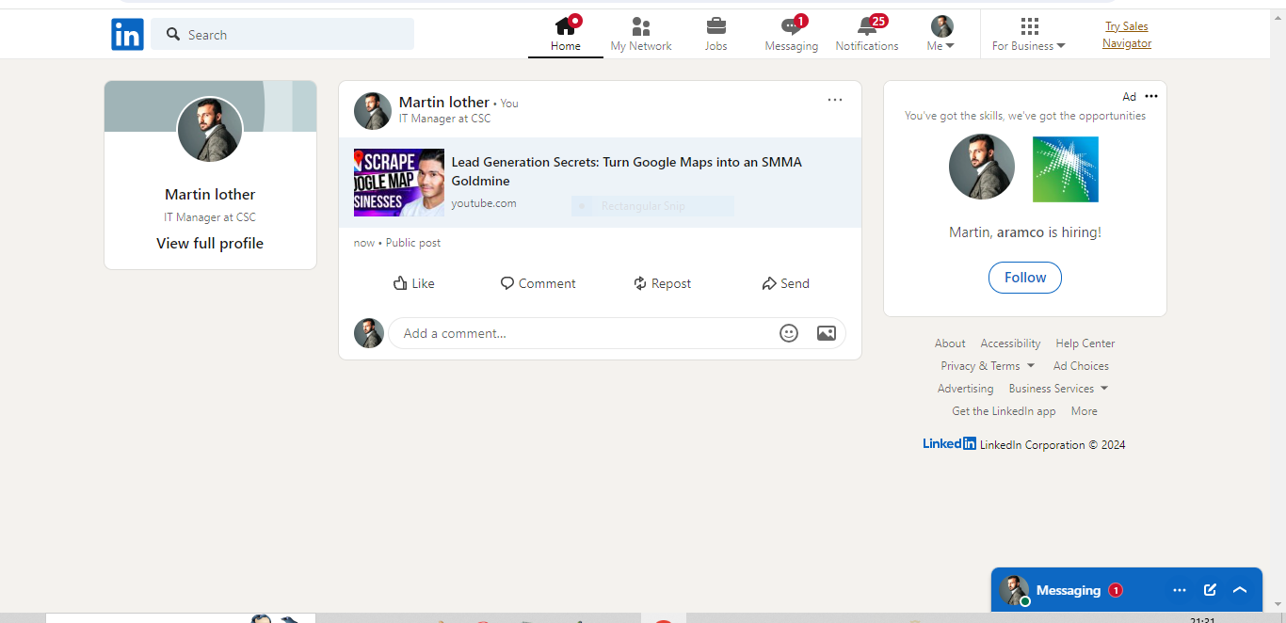Click messaging overlay profile avatar
The height and width of the screenshot is (623, 1286).
click(x=1014, y=590)
